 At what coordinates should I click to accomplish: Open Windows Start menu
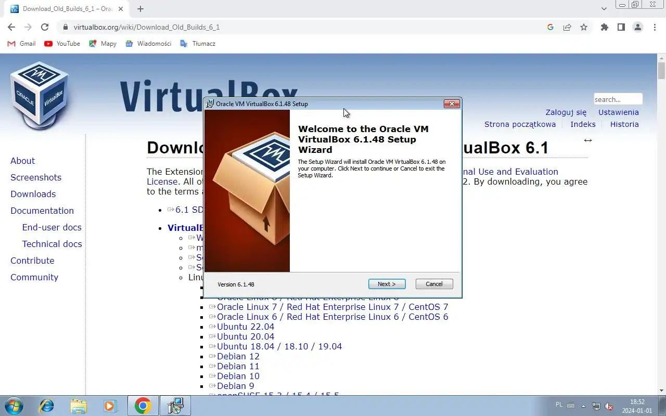13,406
